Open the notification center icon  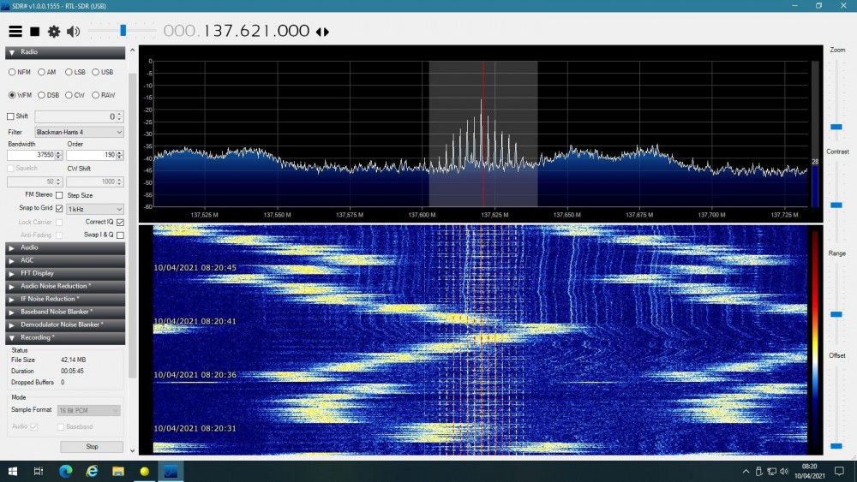click(x=840, y=471)
